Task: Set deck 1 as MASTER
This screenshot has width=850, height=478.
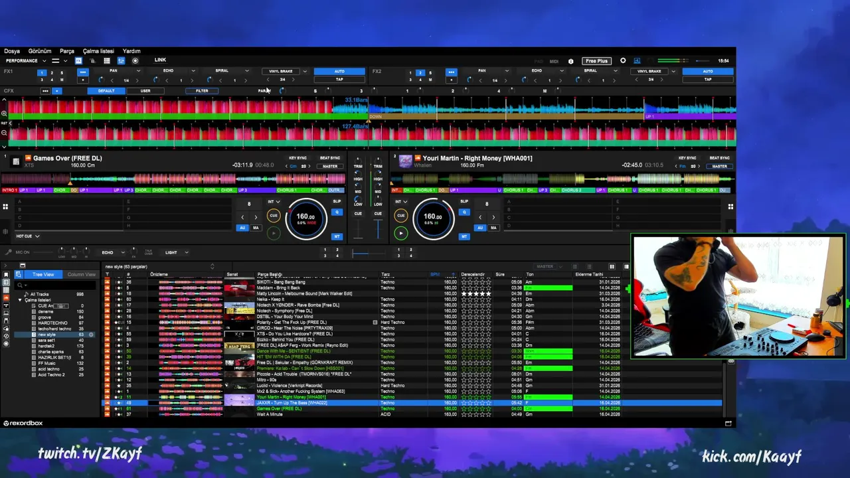Action: pyautogui.click(x=330, y=166)
